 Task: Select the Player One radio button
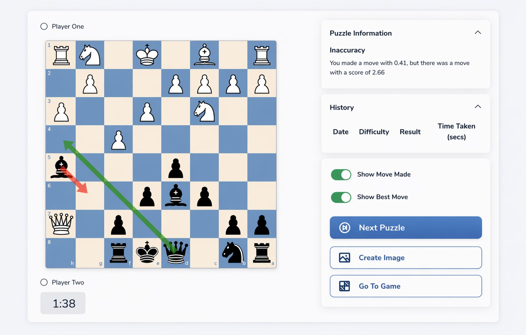pos(44,26)
